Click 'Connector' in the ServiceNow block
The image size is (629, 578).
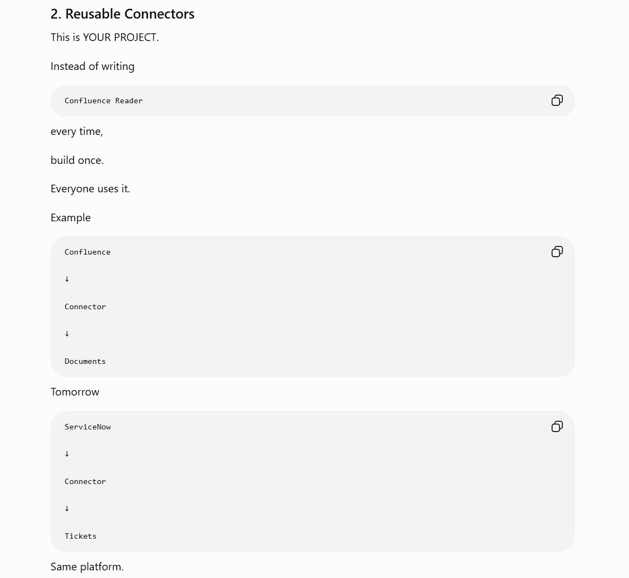click(x=85, y=481)
